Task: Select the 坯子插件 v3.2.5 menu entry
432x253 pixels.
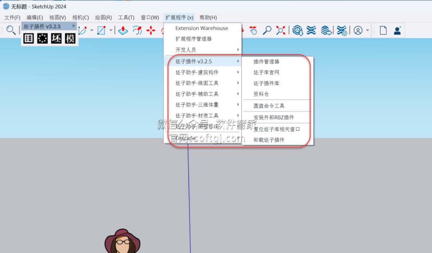Action: [203, 62]
